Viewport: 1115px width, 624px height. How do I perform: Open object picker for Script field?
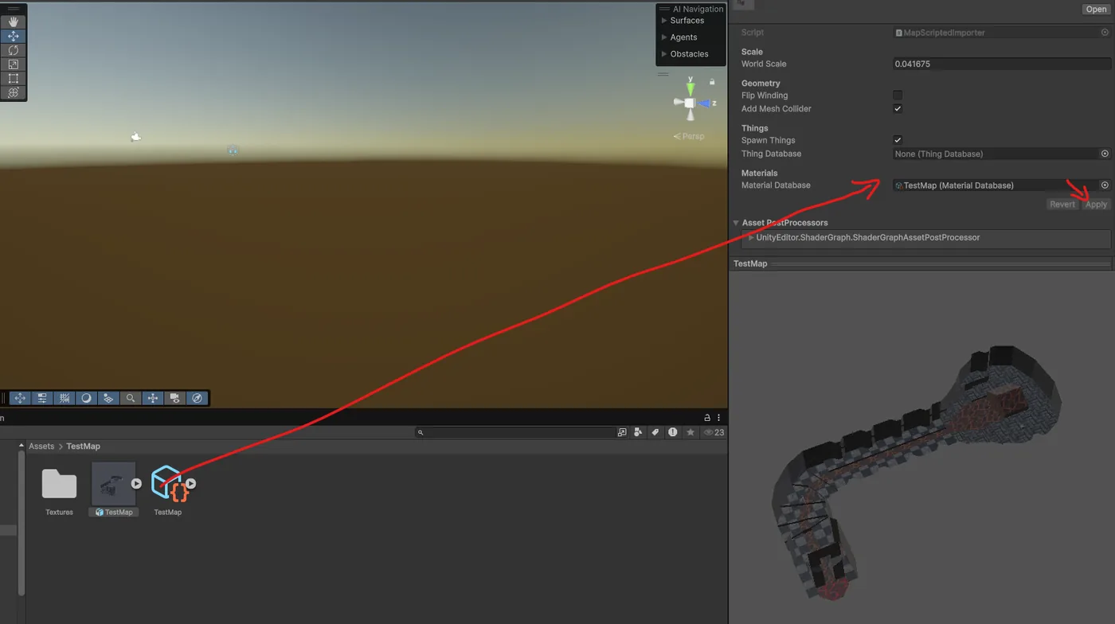tap(1105, 33)
